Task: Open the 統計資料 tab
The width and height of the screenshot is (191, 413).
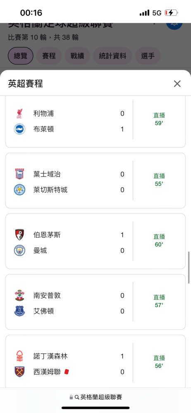Action: point(112,56)
